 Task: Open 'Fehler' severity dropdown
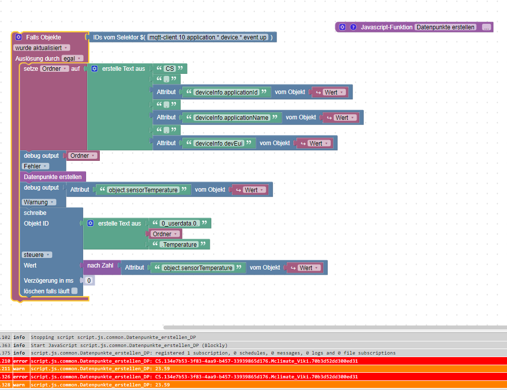pos(35,166)
